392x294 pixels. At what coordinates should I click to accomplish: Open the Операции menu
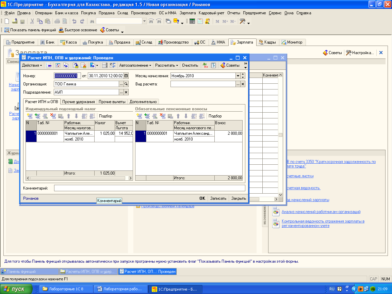(44, 13)
